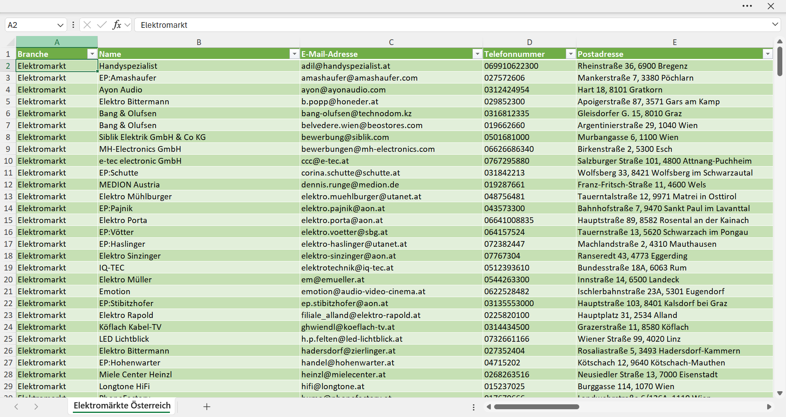Click the horizontal scroll left arrow
The image size is (786, 417).
click(x=488, y=407)
